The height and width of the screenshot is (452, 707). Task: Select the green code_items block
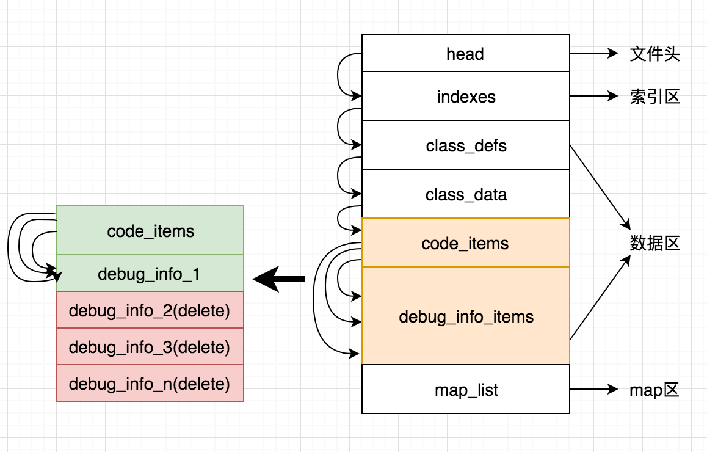pos(150,231)
